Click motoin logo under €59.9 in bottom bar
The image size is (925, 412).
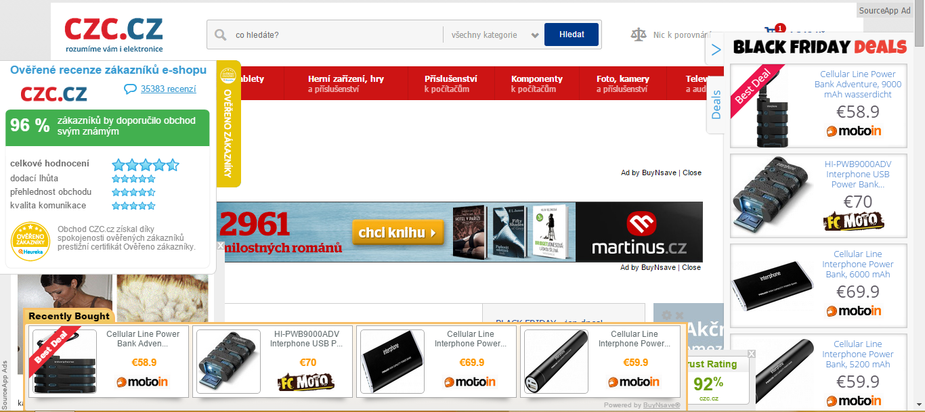[634, 382]
